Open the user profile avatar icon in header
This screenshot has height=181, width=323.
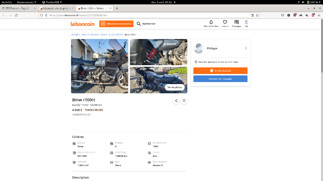246,22
